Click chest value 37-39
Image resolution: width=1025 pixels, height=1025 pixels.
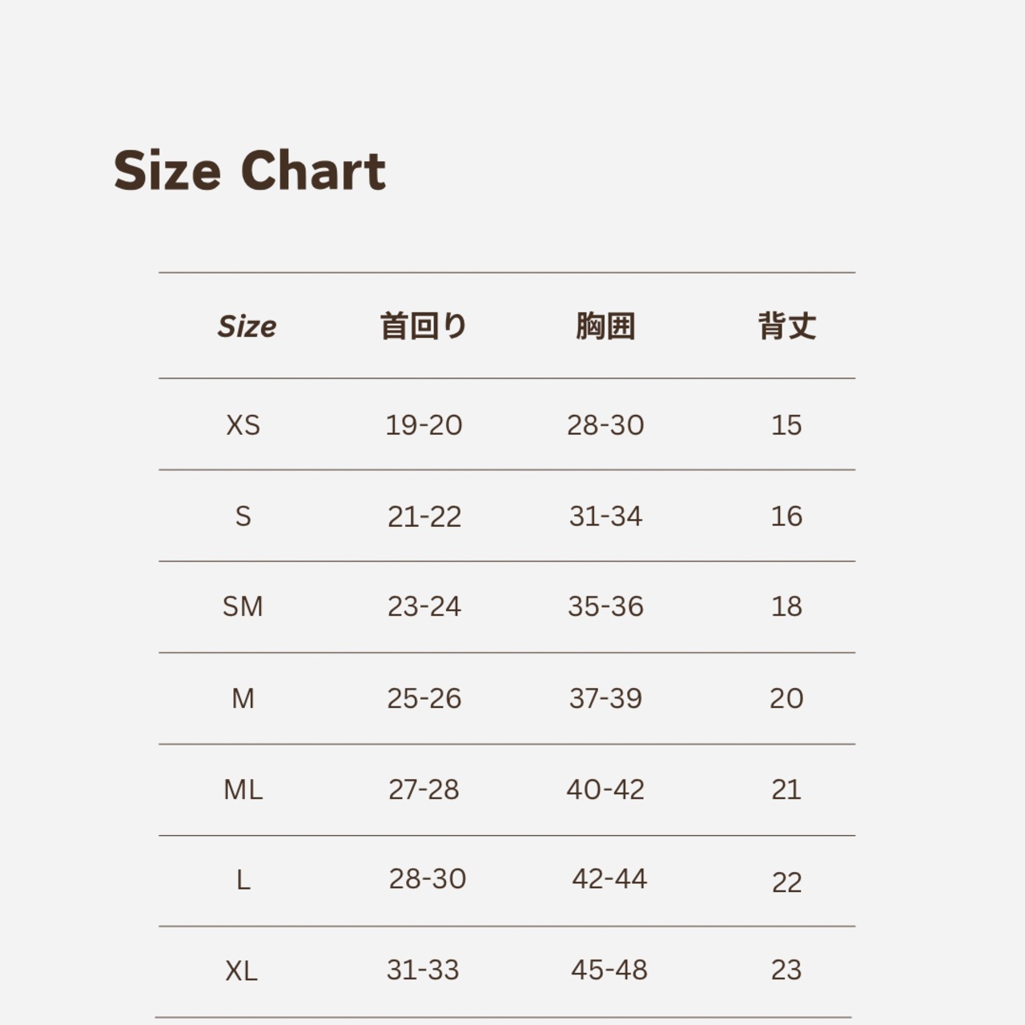[605, 698]
